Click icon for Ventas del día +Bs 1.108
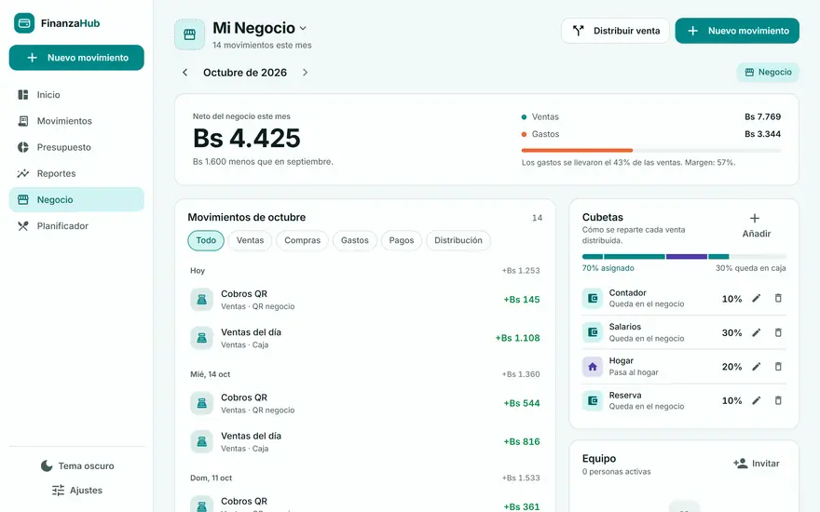Viewport: 820px width, 512px height. click(x=201, y=338)
